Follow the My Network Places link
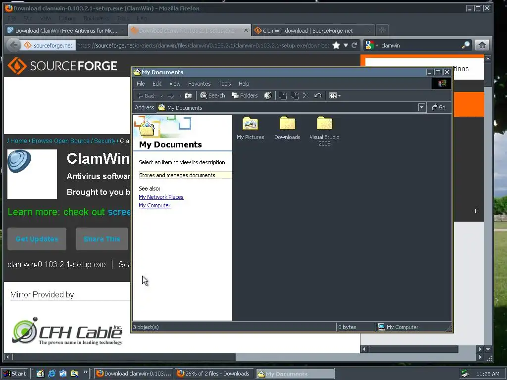The width and height of the screenshot is (507, 380). coord(161,197)
